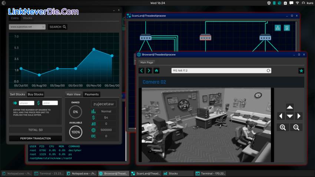Image resolution: width=315 pixels, height=177 pixels.
Task: Click the browser back arrow button
Action: [142, 71]
